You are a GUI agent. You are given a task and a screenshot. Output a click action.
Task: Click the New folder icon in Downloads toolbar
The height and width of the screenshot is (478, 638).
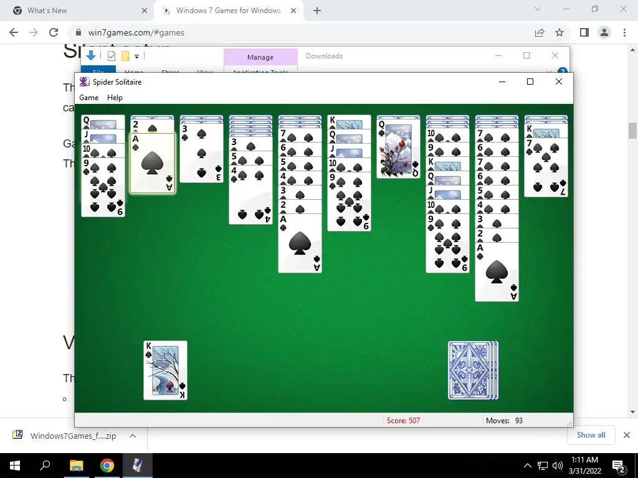[x=125, y=56]
